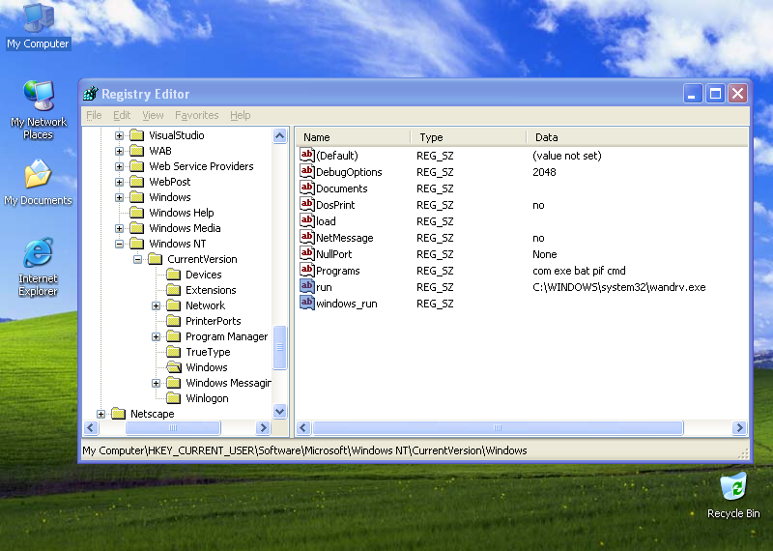Image resolution: width=773 pixels, height=551 pixels.
Task: Select the Recycle Bin desktop icon
Action: [x=733, y=495]
